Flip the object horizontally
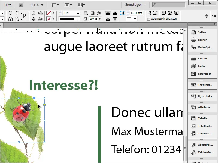This screenshot has height=163, width=218. tap(10, 19)
